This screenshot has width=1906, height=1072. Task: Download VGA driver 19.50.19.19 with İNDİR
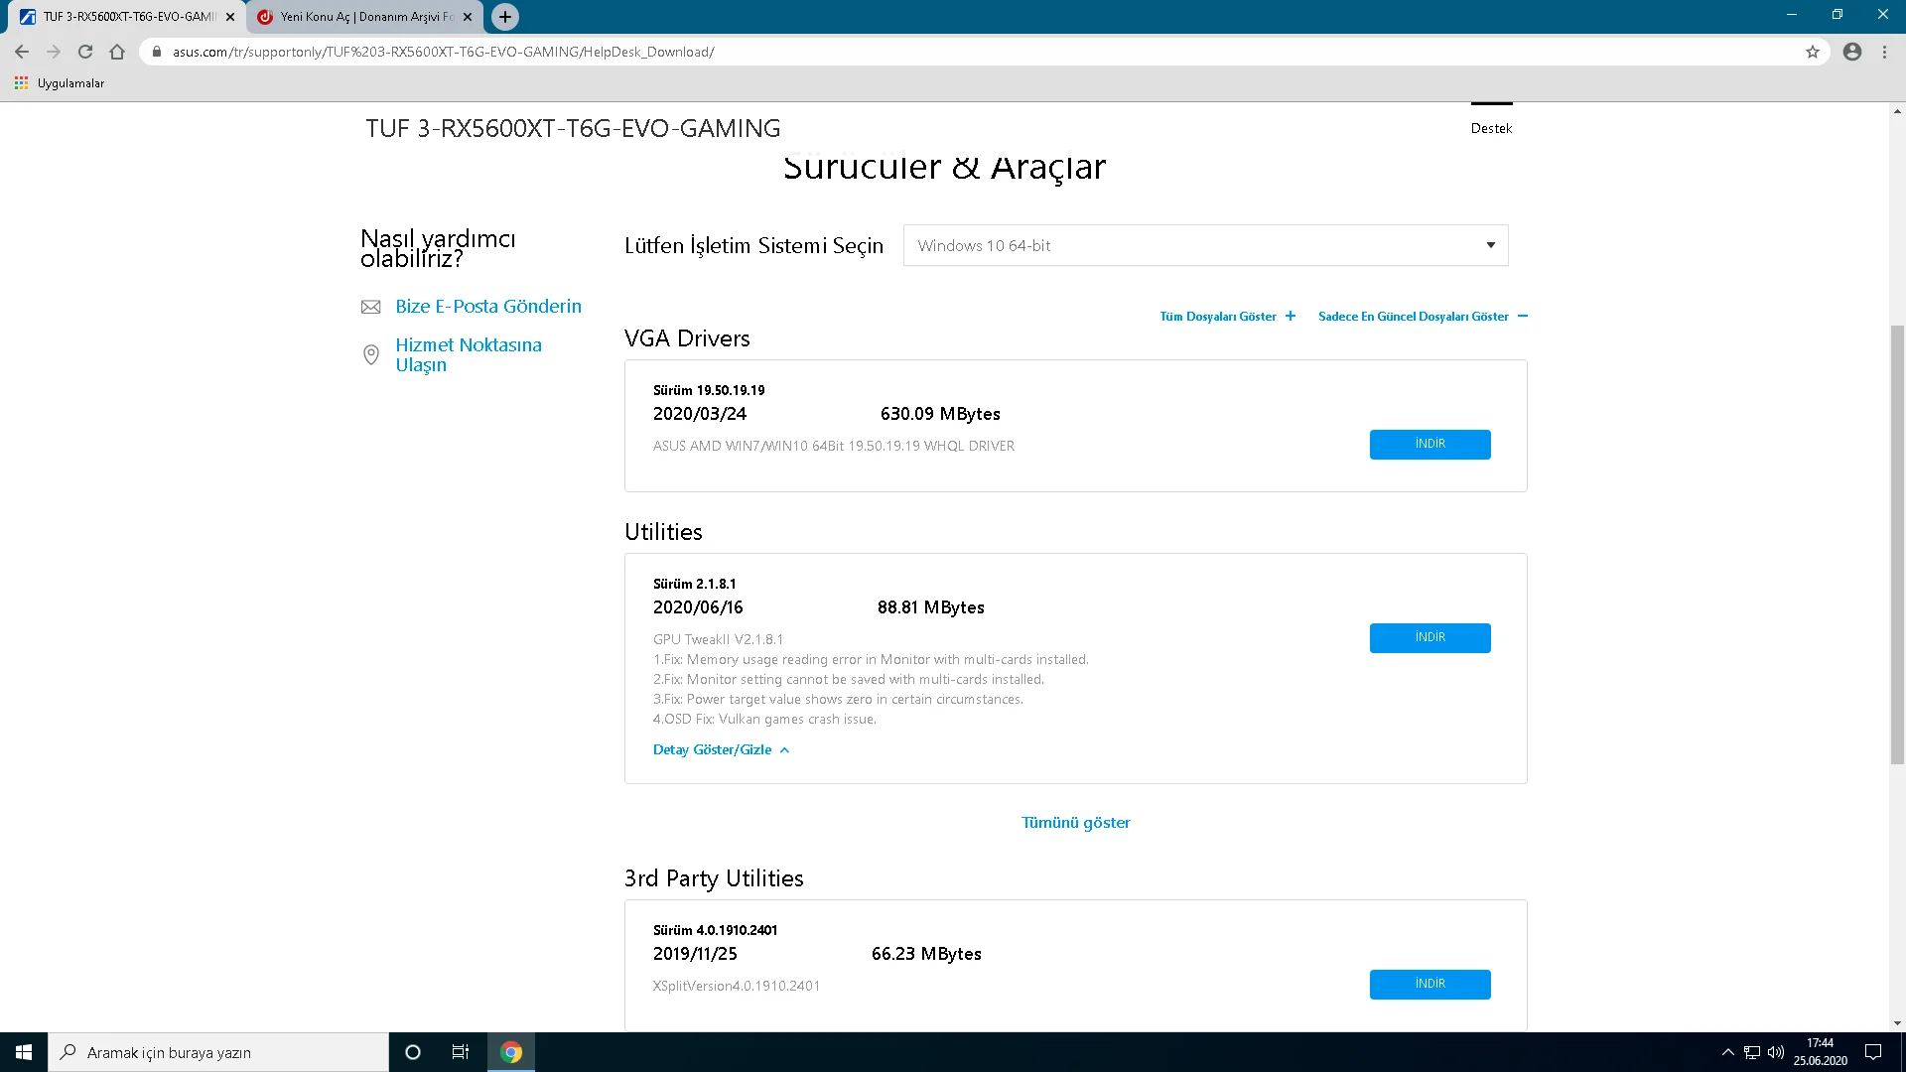coord(1429,445)
